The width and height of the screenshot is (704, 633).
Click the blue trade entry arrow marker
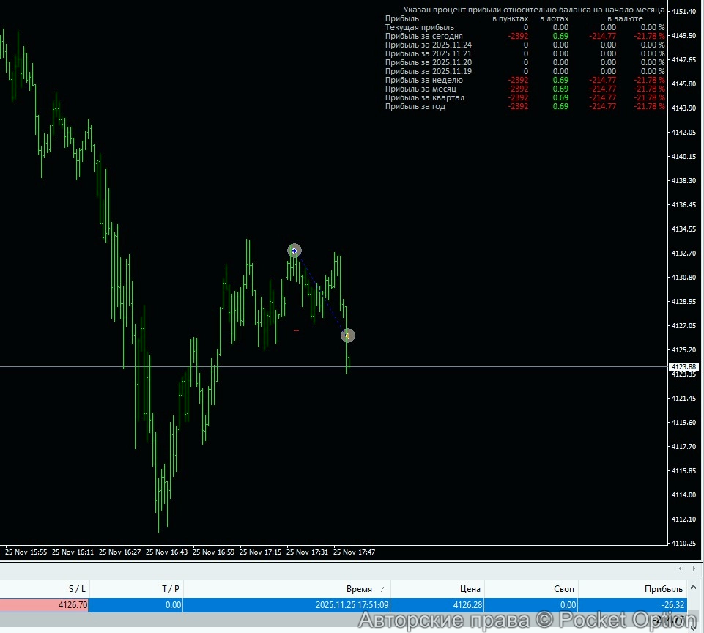[x=294, y=251]
